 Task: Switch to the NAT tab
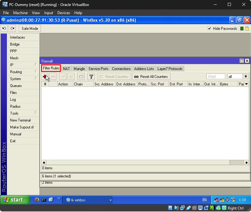pyautogui.click(x=66, y=69)
